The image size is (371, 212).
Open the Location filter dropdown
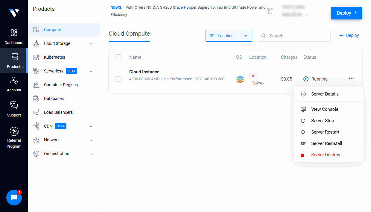[229, 35]
